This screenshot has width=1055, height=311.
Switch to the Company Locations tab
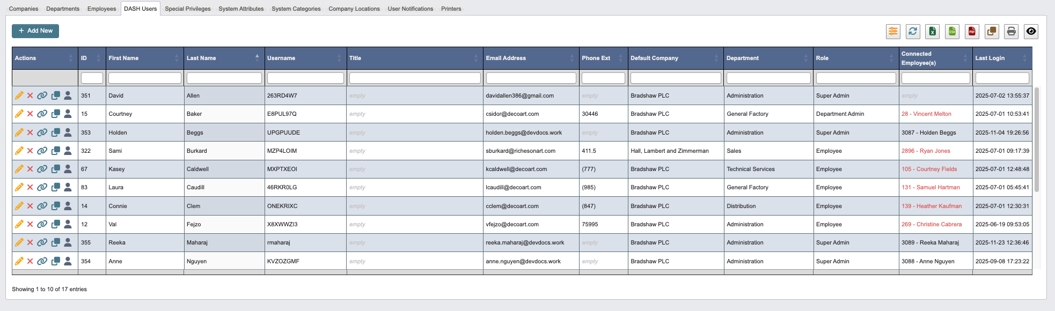(x=354, y=9)
